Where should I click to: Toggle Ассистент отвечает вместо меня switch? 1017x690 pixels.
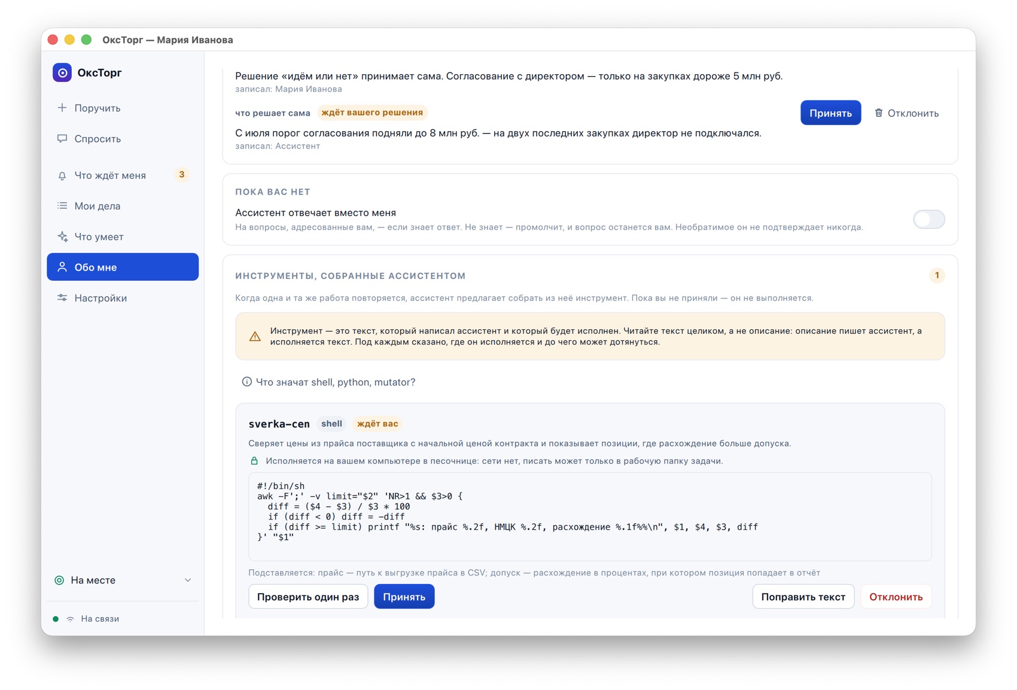pos(928,219)
